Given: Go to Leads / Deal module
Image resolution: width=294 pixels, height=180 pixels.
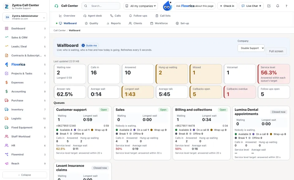Looking at the screenshot, I should pyautogui.click(x=25, y=47).
